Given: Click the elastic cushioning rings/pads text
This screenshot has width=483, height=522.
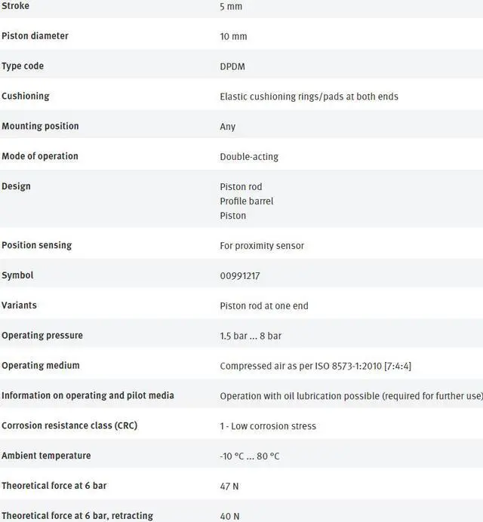Looking at the screenshot, I should (x=309, y=97).
